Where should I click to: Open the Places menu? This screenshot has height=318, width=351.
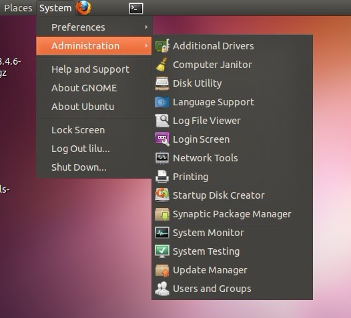tap(18, 8)
